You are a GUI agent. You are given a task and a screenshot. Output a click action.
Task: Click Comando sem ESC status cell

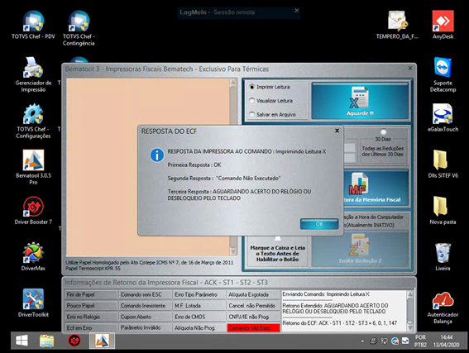(146, 294)
